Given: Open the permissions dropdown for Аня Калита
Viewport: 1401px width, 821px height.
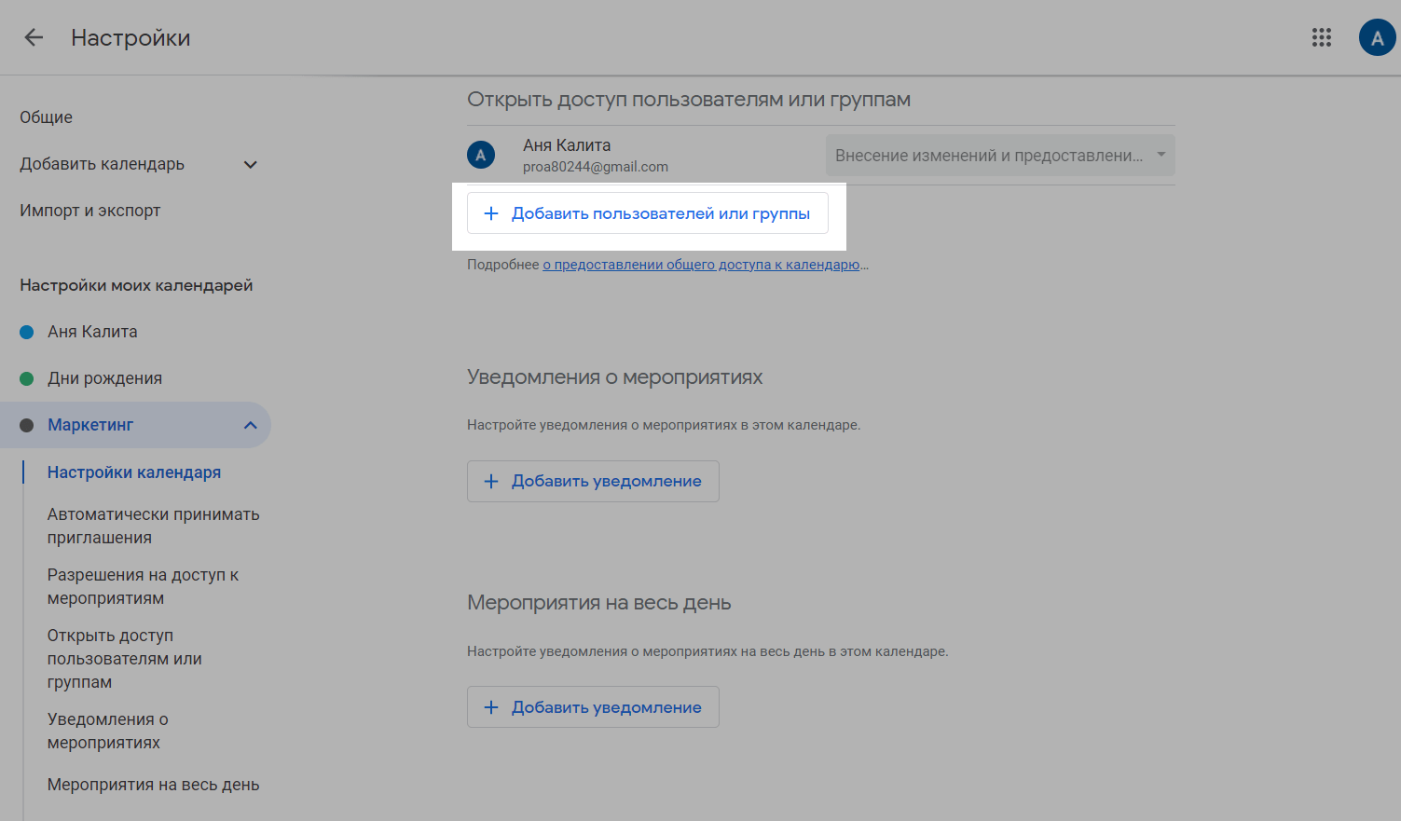Looking at the screenshot, I should (1000, 156).
